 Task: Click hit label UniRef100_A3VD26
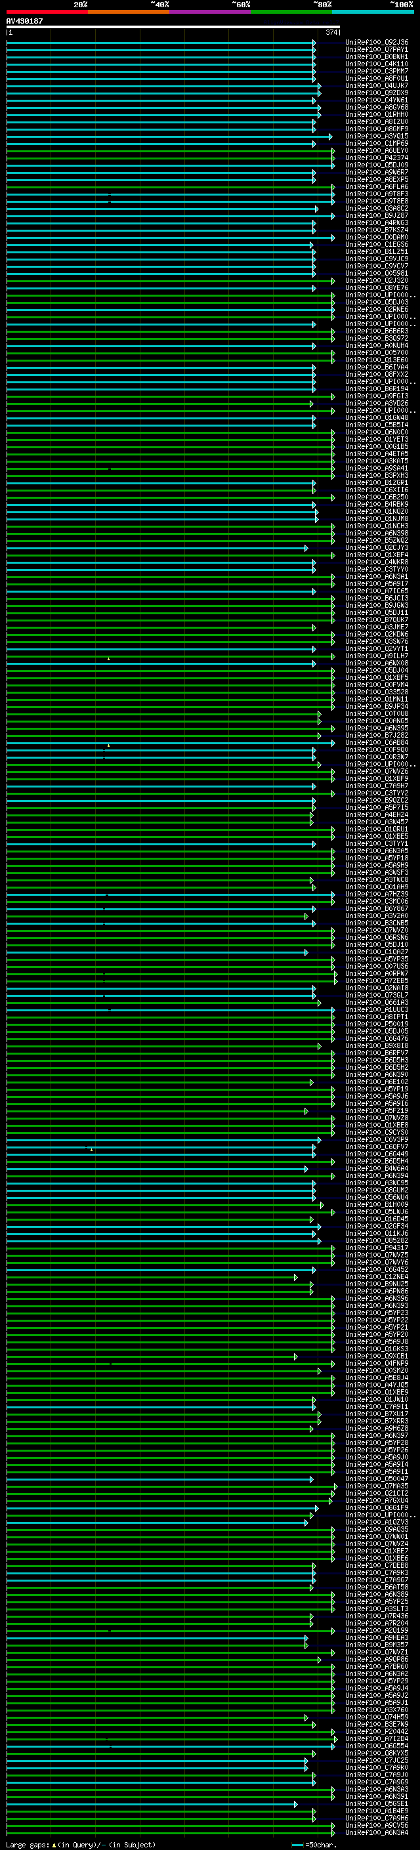pos(377,403)
